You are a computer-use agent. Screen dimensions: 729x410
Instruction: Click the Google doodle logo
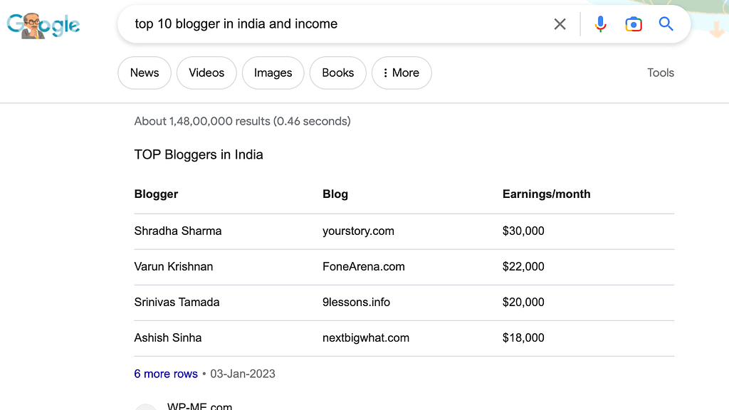(x=43, y=25)
